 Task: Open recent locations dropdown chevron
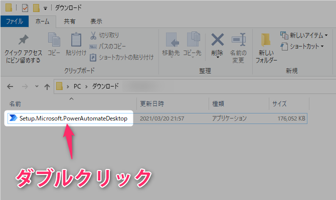[37, 86]
